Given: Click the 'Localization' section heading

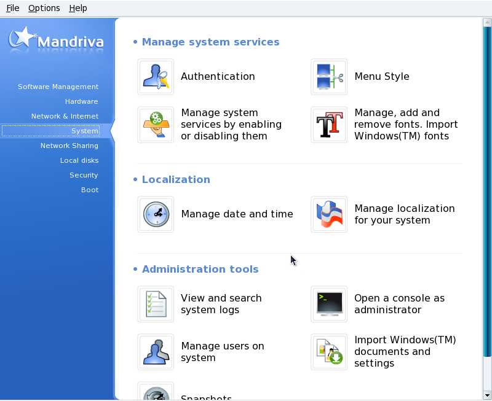Looking at the screenshot, I should tap(176, 179).
